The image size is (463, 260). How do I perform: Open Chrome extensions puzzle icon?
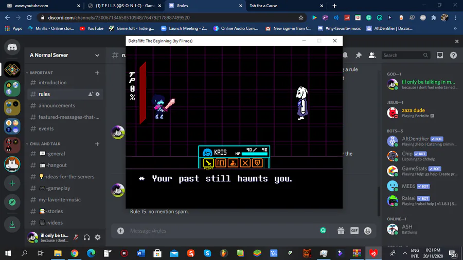tap(434, 17)
